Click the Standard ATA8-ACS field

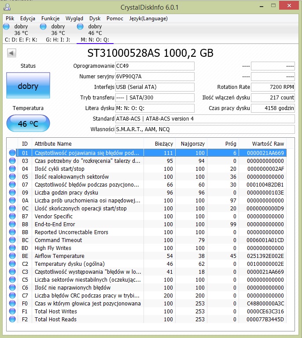(x=205, y=119)
